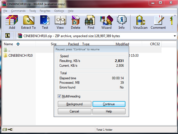
Task: Minimize the WinRAR window
Action: (153, 3)
